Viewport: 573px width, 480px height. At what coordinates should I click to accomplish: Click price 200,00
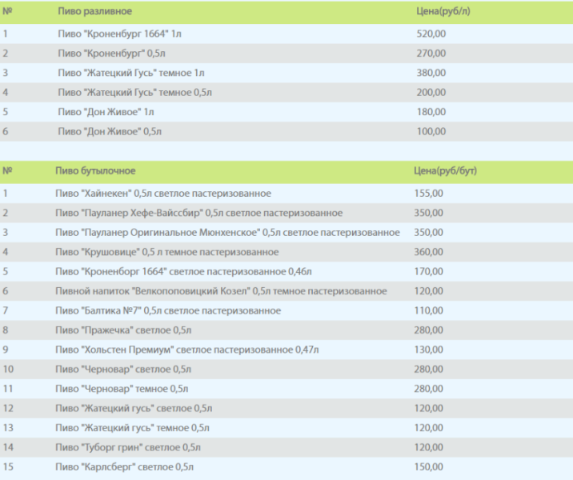(431, 93)
